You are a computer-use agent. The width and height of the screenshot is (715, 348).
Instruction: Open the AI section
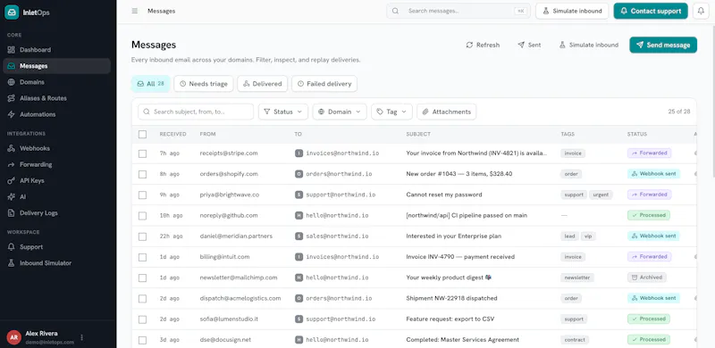pyautogui.click(x=56, y=197)
